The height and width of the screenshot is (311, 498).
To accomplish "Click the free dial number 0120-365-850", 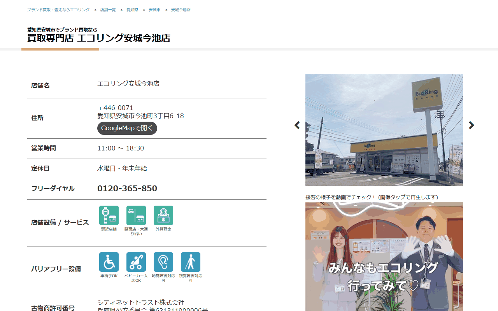I will [x=127, y=189].
